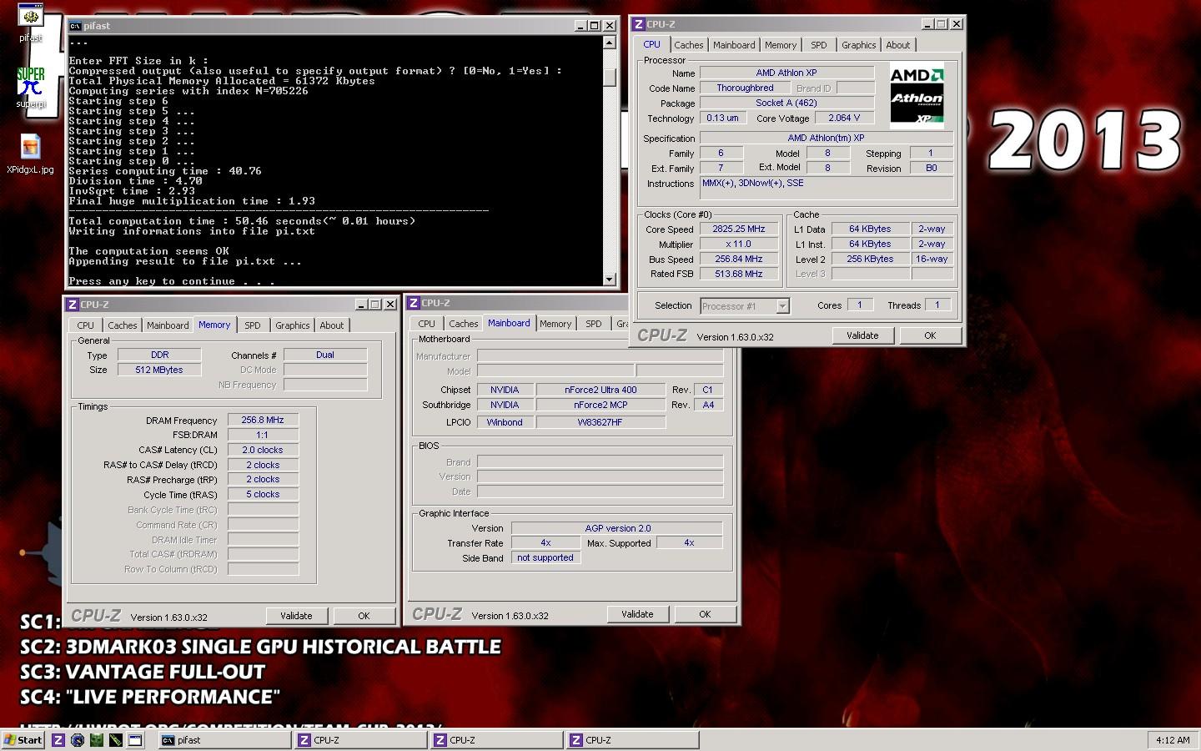Click the pifast console scroll down arrow
Image resolution: width=1201 pixels, height=751 pixels.
[x=610, y=280]
